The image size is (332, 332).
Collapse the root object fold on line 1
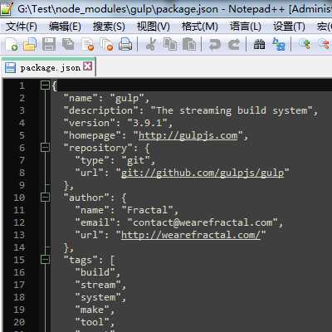45,85
